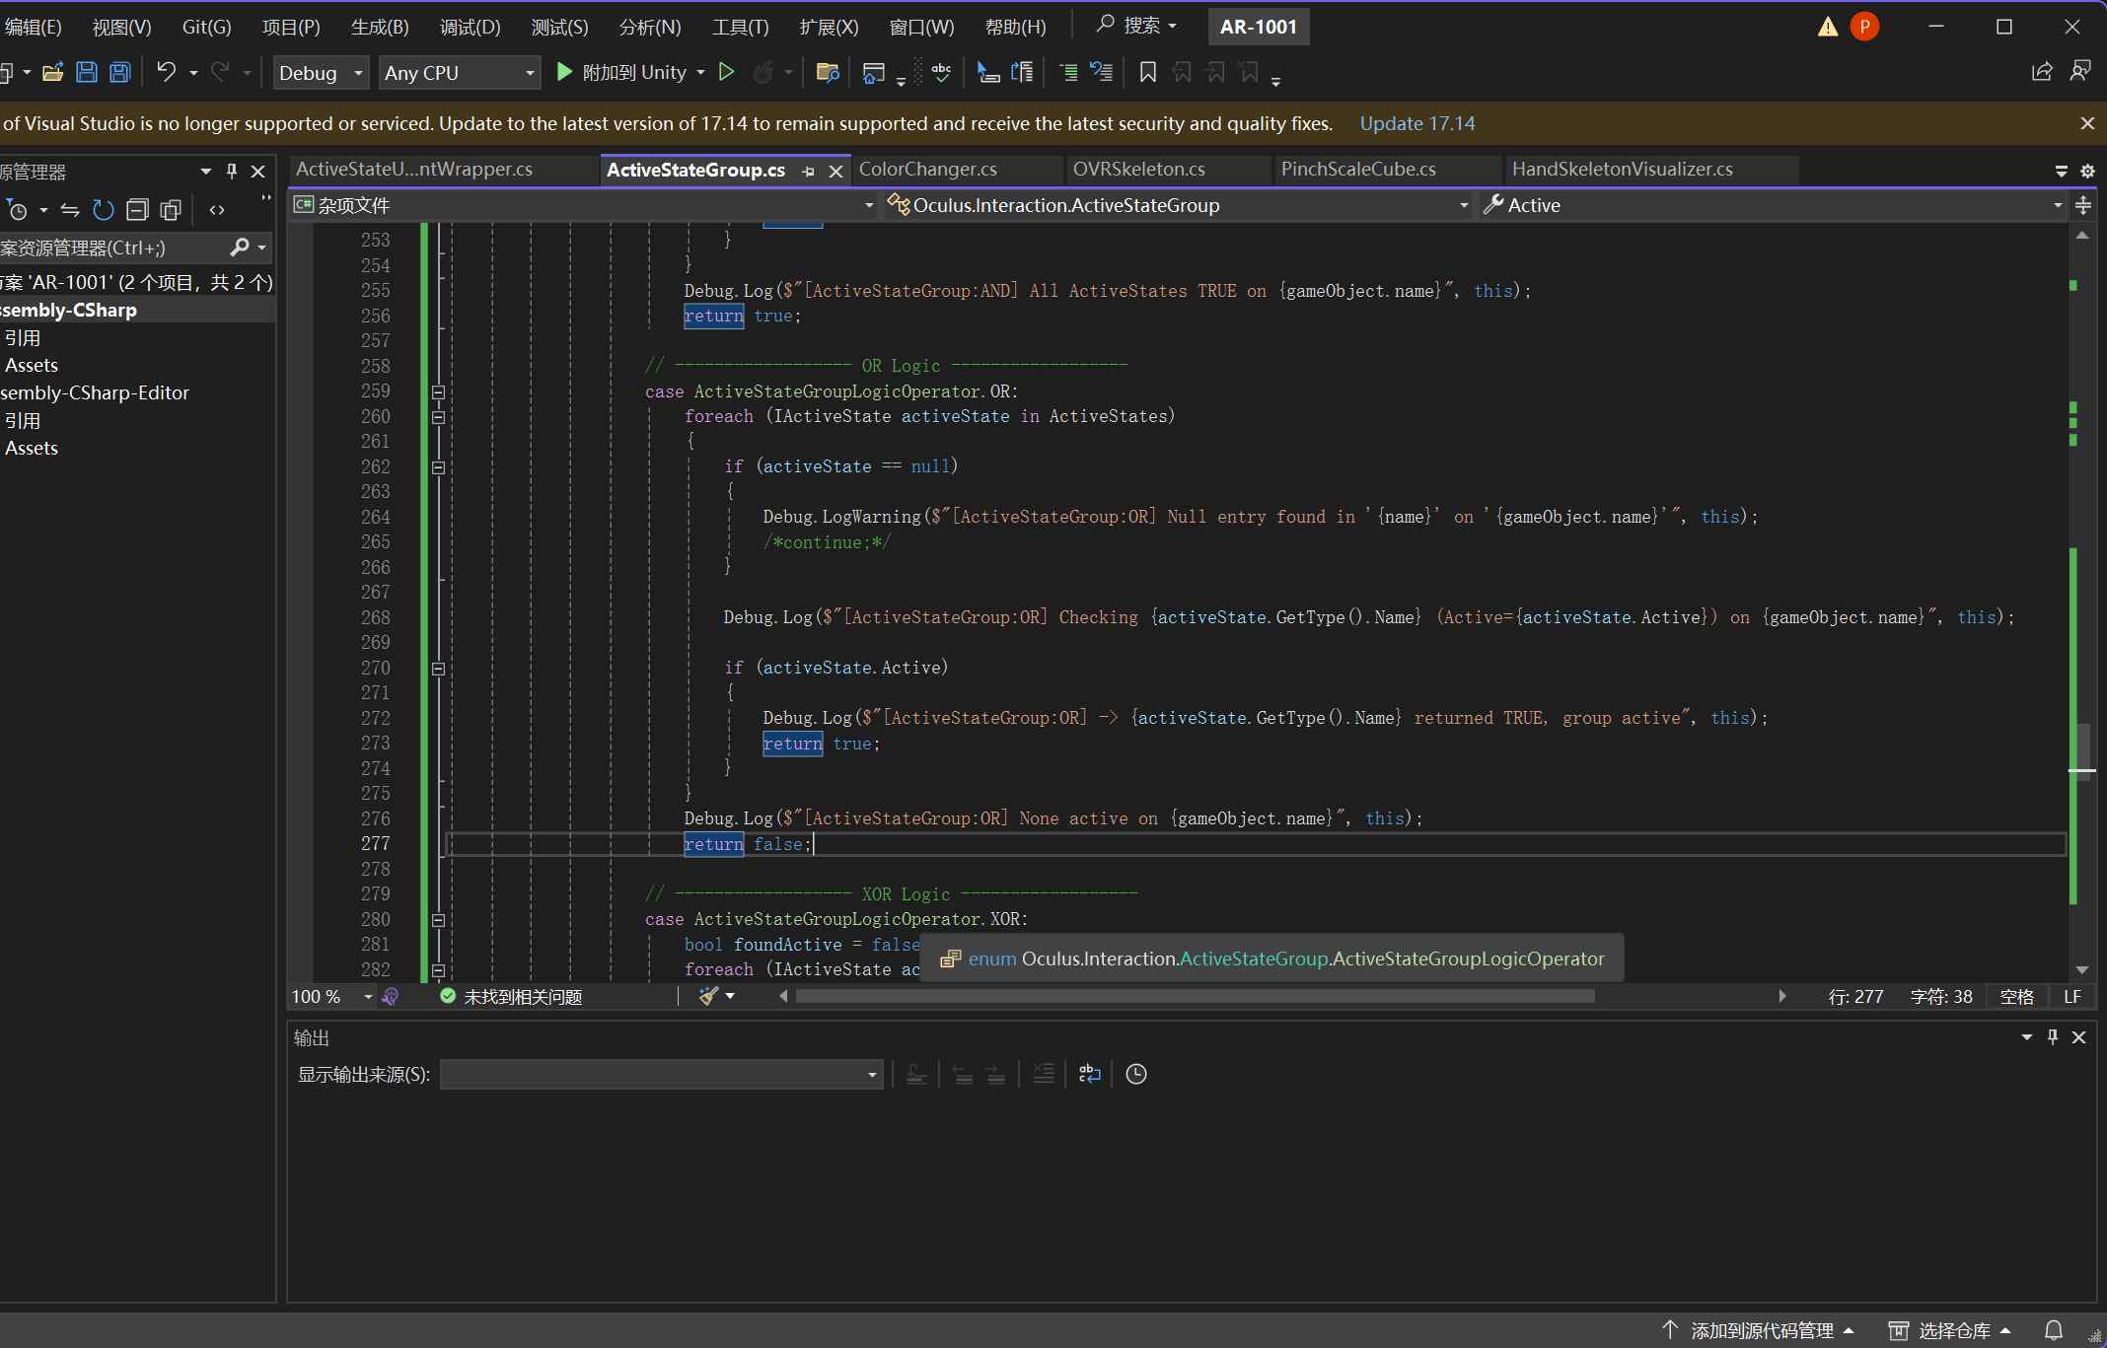Toggle word wrap in the Output panel
Viewport: 2107px width, 1348px height.
click(x=1089, y=1074)
